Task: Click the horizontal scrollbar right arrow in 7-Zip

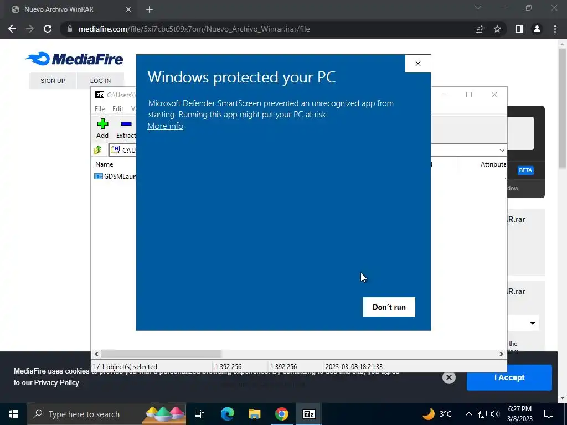Action: click(501, 354)
